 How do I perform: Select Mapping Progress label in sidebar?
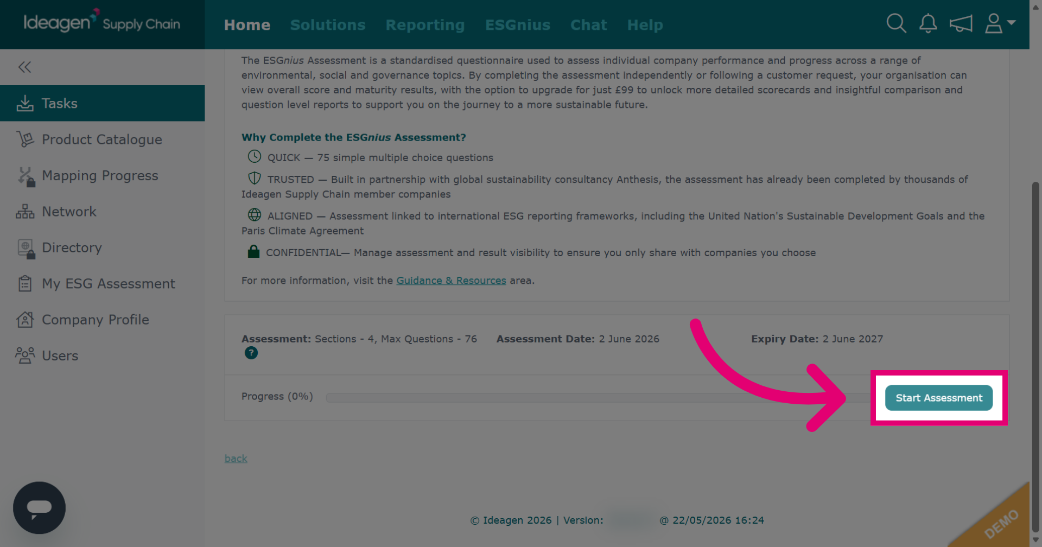100,176
